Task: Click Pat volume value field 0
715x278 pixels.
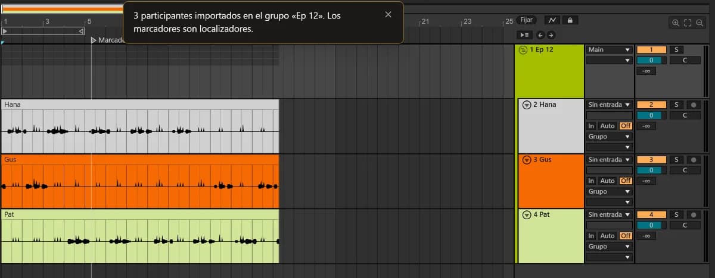Action: click(x=651, y=225)
